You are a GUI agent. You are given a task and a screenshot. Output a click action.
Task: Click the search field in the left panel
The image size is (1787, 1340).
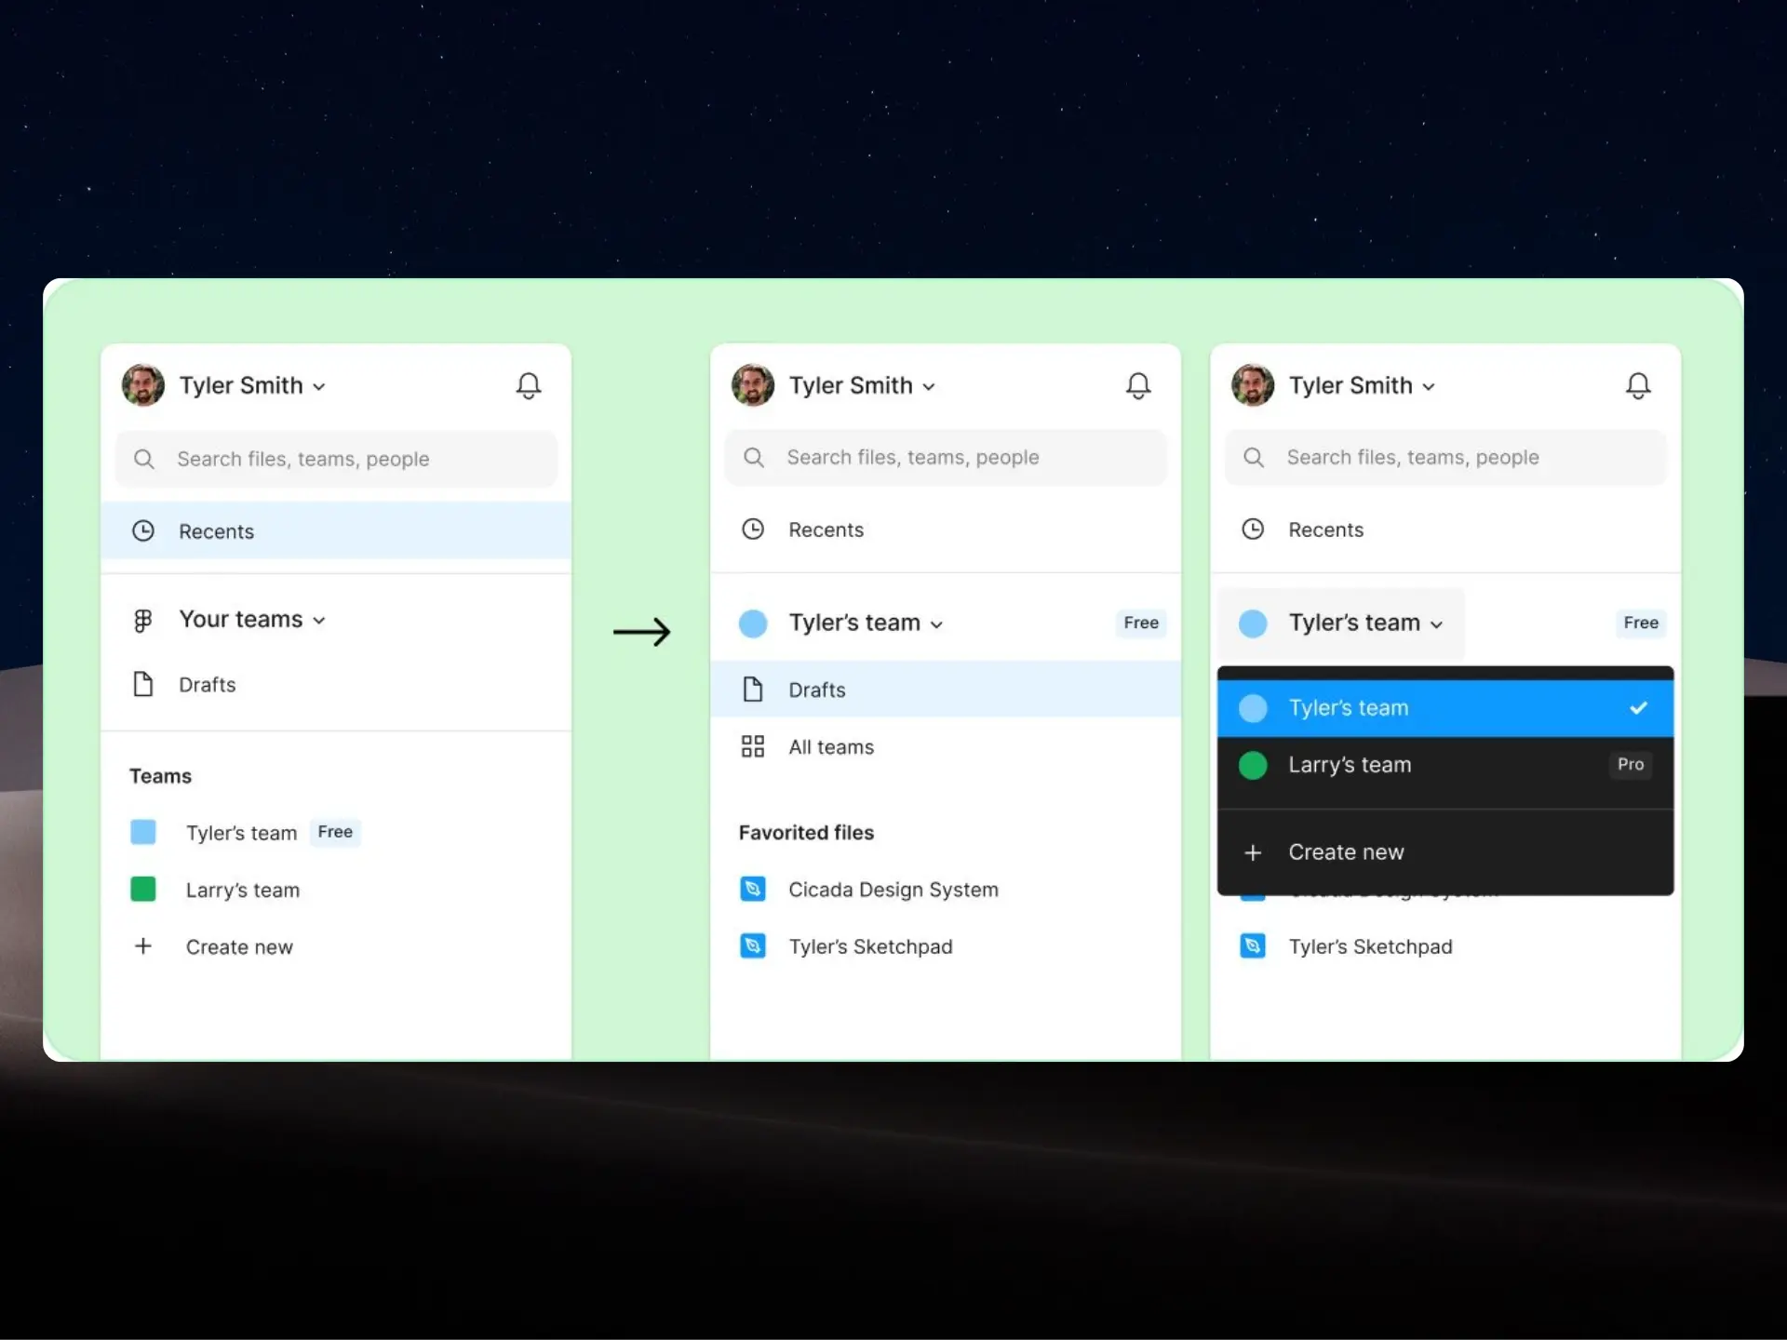point(335,459)
